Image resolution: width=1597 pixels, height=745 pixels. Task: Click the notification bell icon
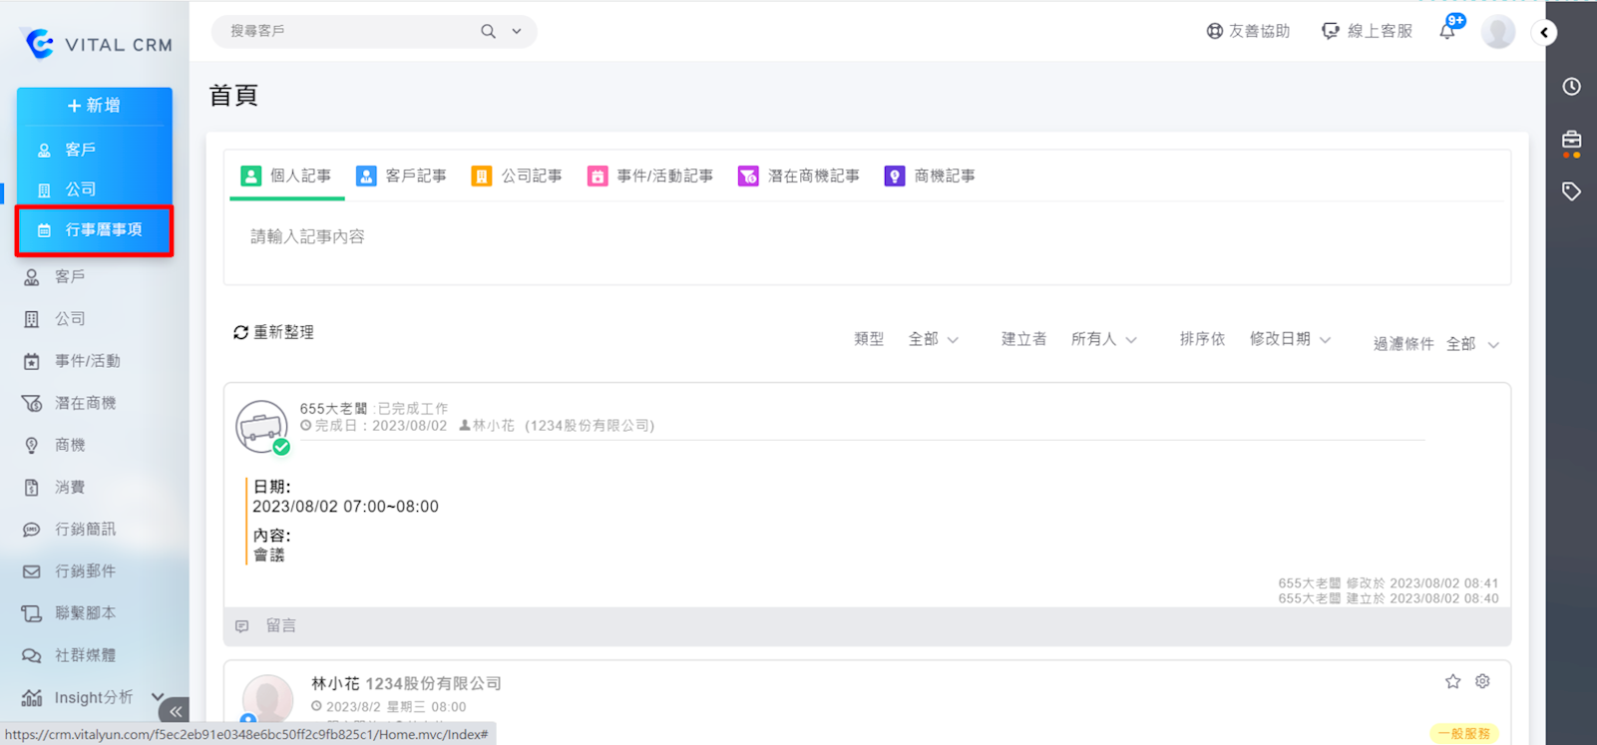coord(1447,32)
